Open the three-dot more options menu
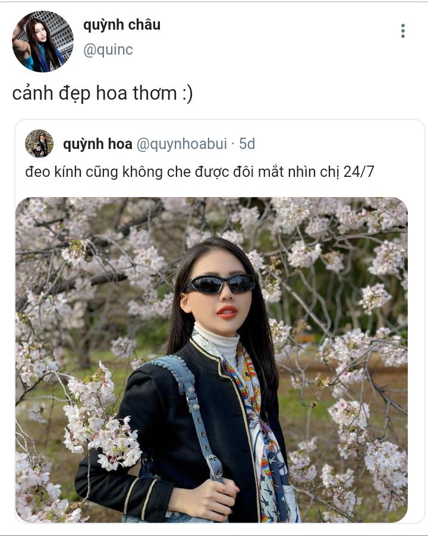The width and height of the screenshot is (428, 536). (403, 31)
